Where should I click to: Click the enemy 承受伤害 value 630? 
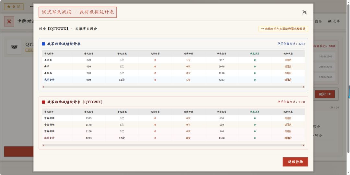tap(221, 118)
